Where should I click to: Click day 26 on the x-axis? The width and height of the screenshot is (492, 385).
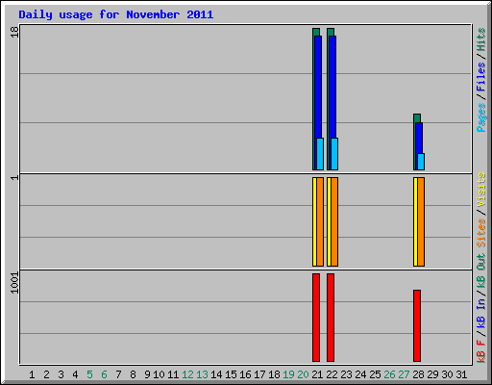(x=389, y=374)
